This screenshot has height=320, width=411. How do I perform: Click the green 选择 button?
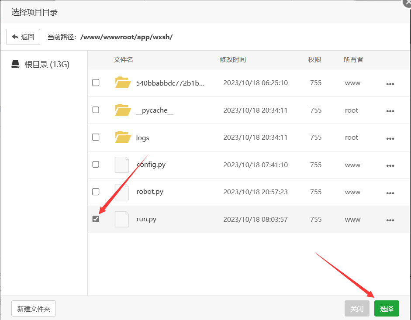[387, 309]
